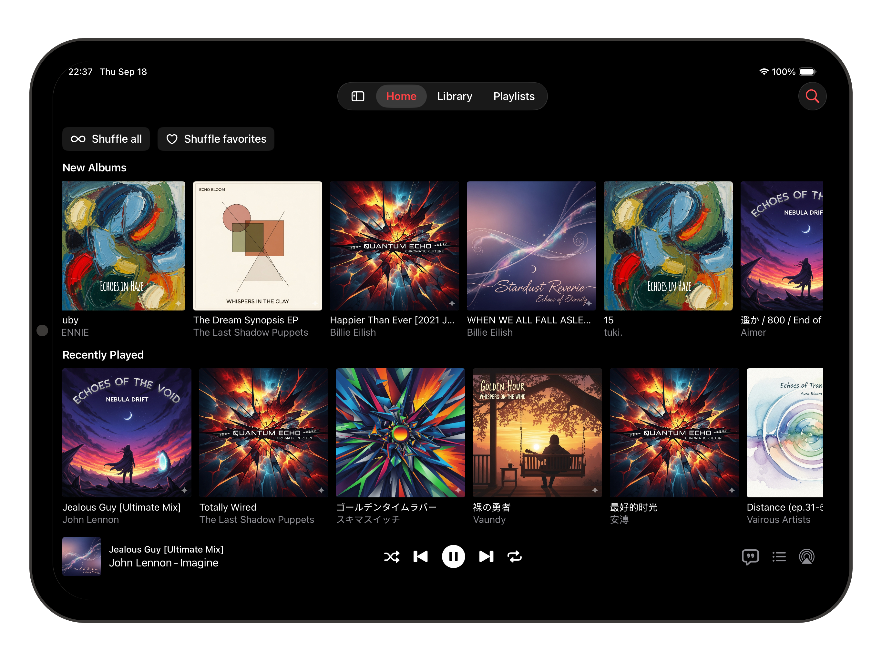Select the Home tab

click(x=401, y=97)
